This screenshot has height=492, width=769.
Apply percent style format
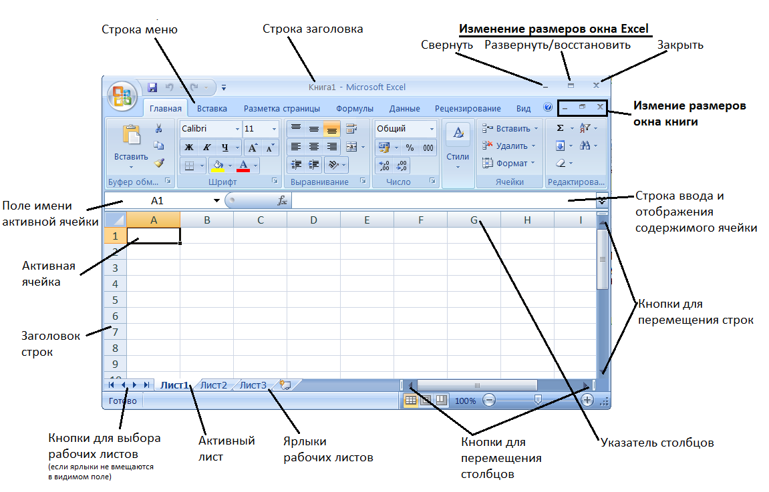tap(410, 147)
